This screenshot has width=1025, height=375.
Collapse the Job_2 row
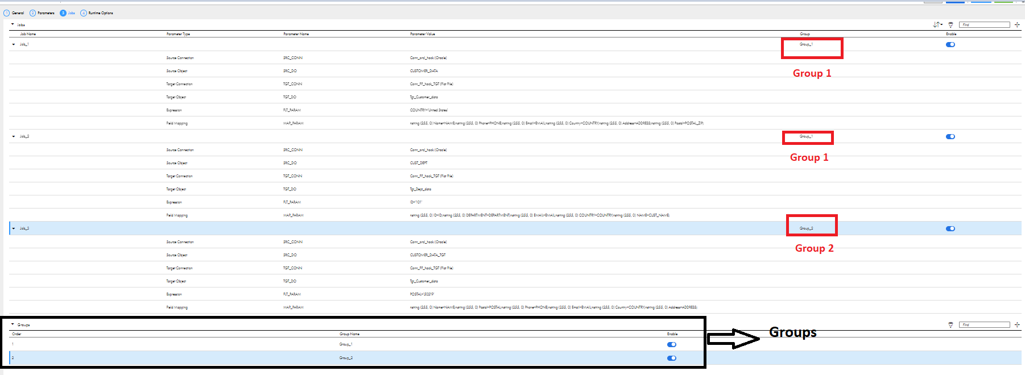(x=14, y=136)
